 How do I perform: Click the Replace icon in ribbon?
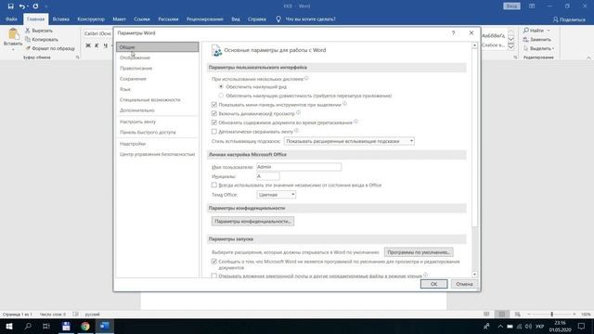pos(526,39)
